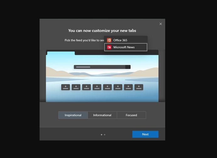
Task: Click the first quick link tile in preview
Action: 65,87
